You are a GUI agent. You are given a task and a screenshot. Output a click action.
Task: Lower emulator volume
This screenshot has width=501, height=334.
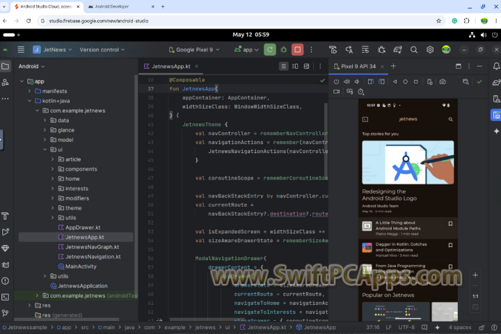coord(357,82)
